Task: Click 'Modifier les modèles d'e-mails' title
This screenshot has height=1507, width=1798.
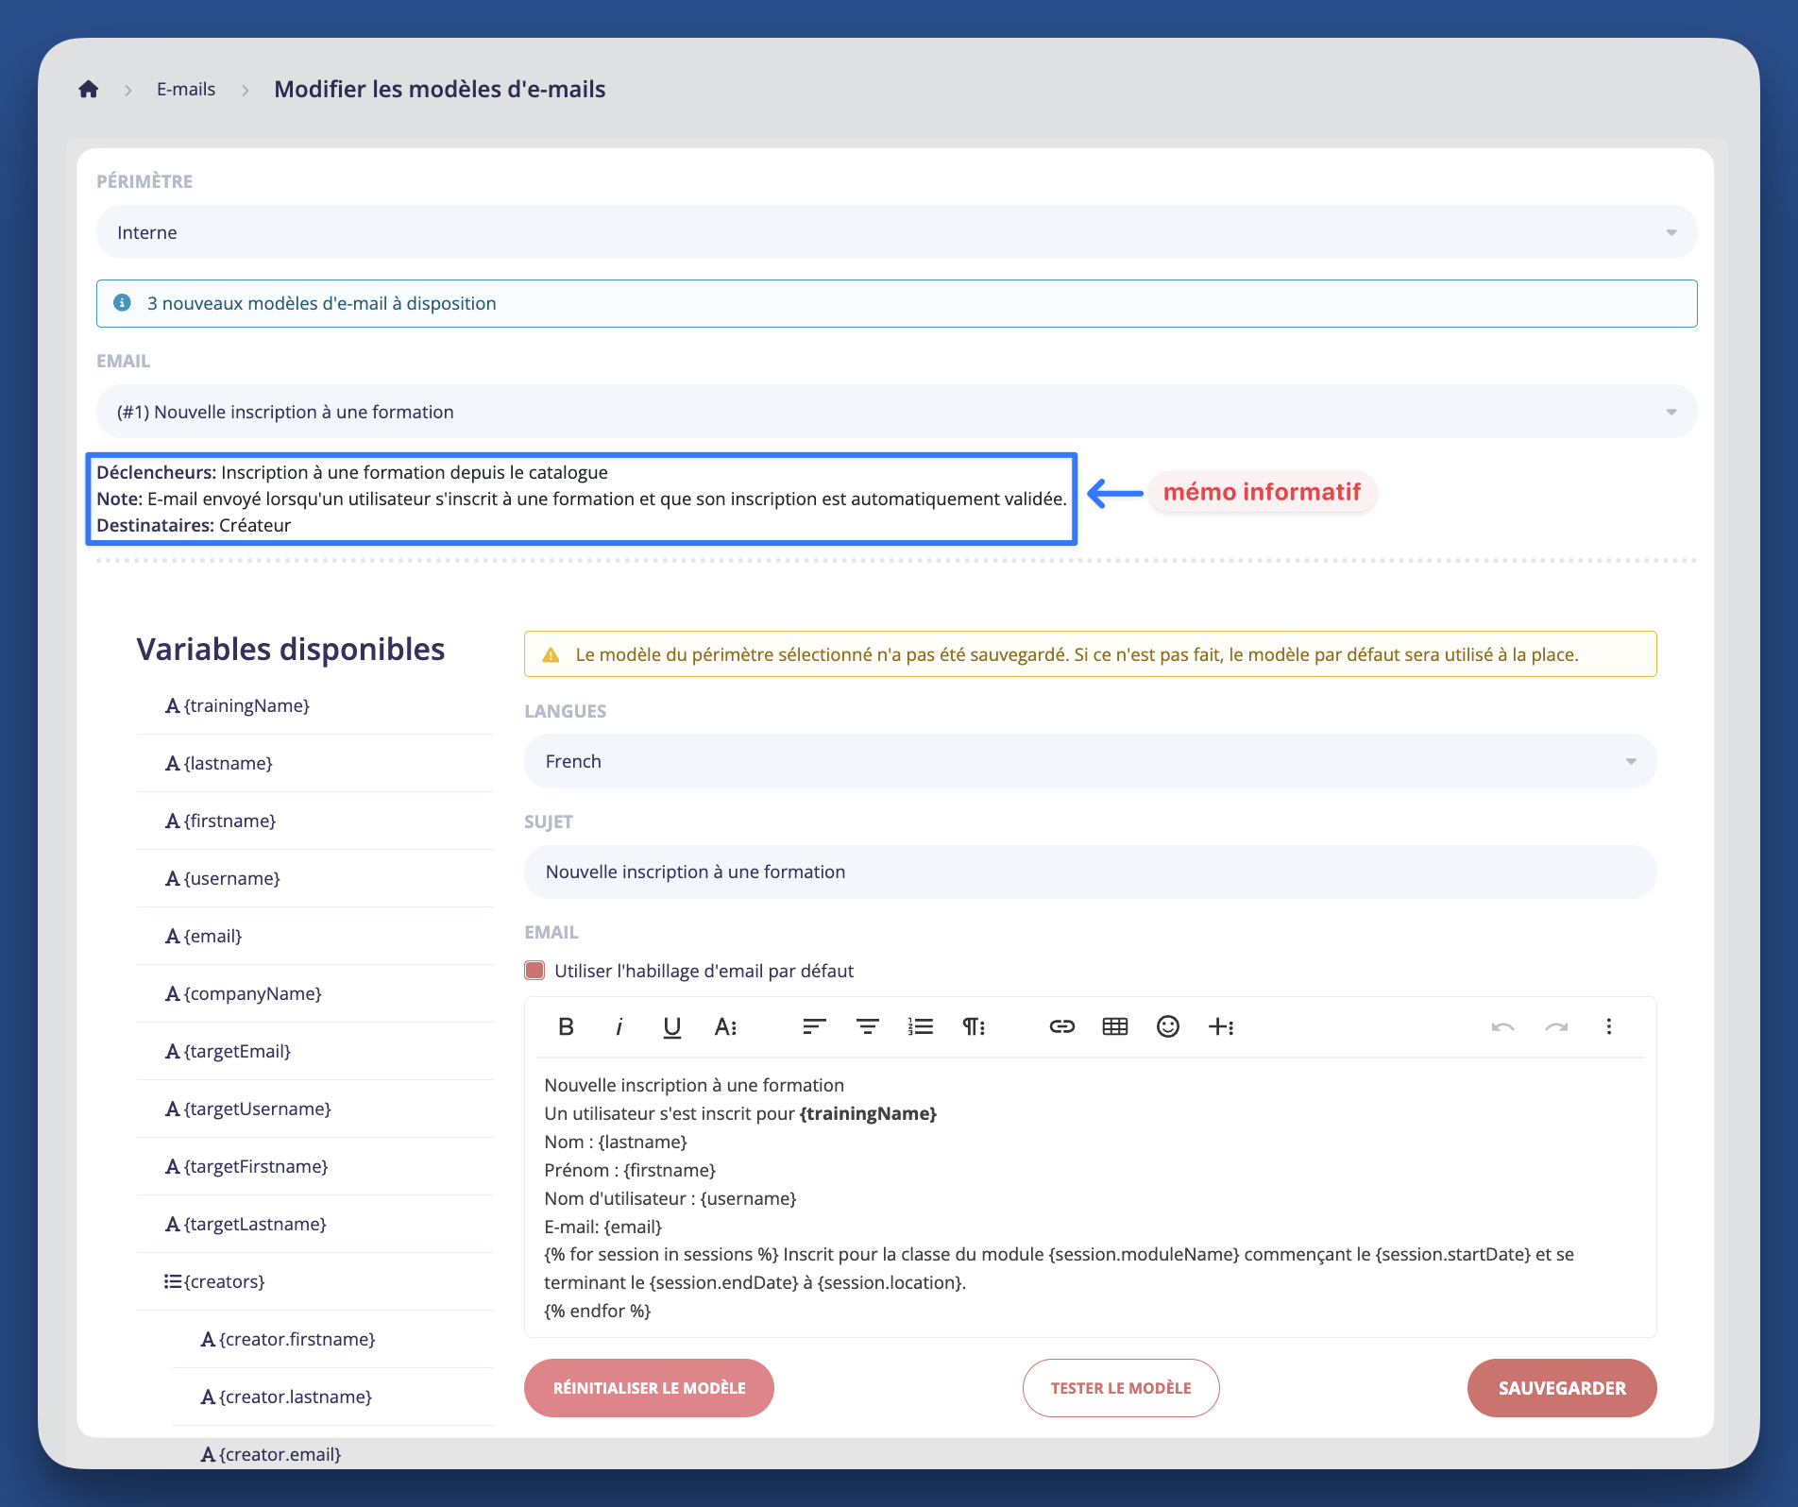Action: click(x=440, y=90)
